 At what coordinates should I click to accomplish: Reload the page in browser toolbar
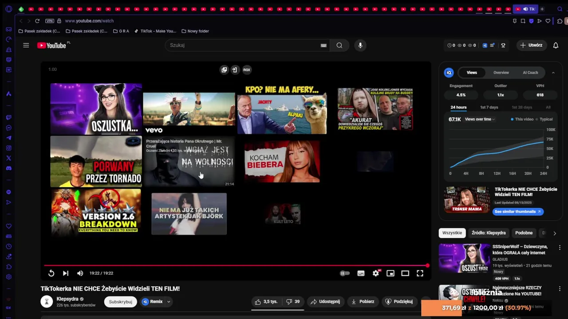pos(37,21)
